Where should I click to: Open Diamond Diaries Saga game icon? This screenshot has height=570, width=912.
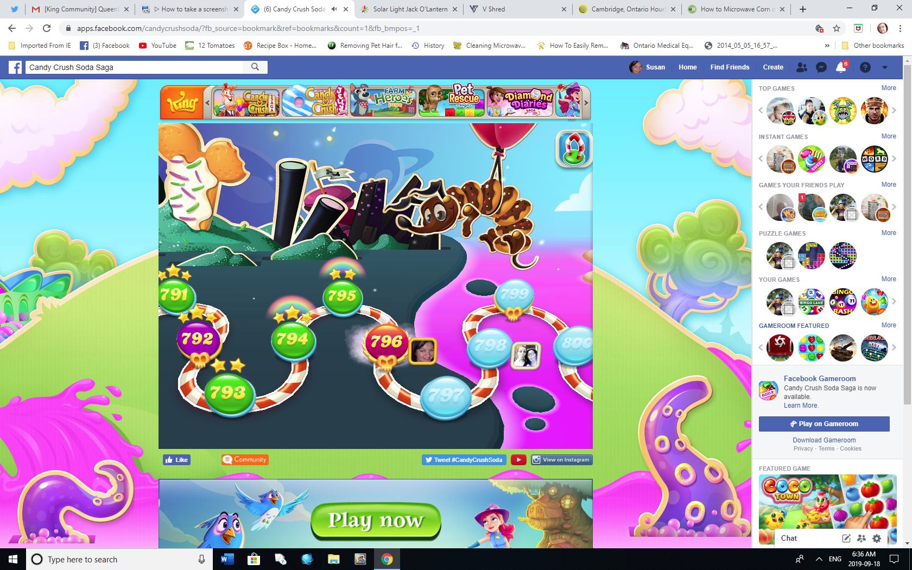coord(520,102)
